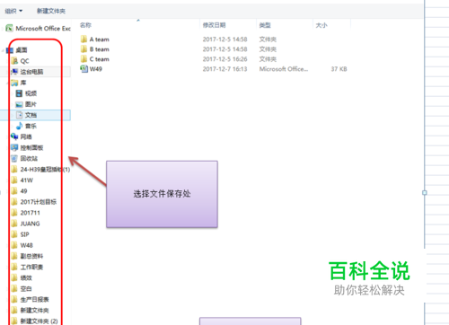
Task: Click the 37 KB size cell
Action: (339, 69)
